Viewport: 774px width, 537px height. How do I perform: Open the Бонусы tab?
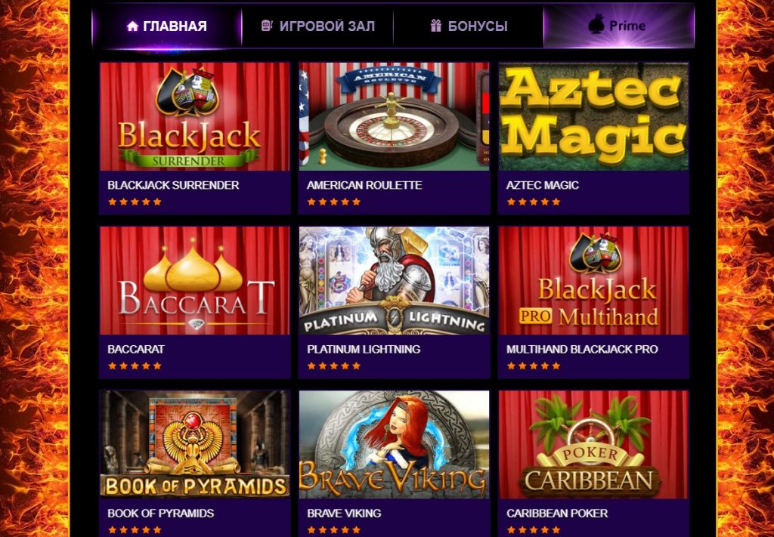click(469, 26)
